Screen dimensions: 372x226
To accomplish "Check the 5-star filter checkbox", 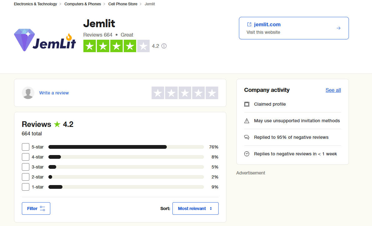I will pos(26,147).
